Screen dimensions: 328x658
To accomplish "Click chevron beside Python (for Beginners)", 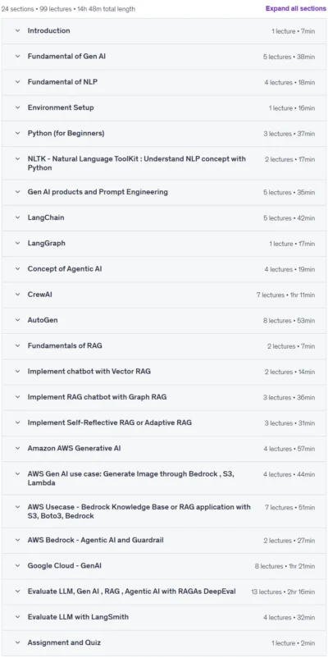I will pyautogui.click(x=17, y=134).
